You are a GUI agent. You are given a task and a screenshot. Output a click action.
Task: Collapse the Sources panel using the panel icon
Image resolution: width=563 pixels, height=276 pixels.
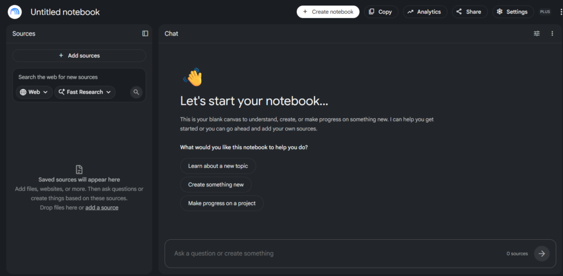pyautogui.click(x=145, y=34)
